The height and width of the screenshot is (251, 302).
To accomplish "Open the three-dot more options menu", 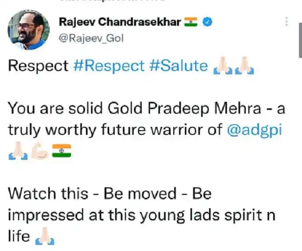I will point(287,22).
